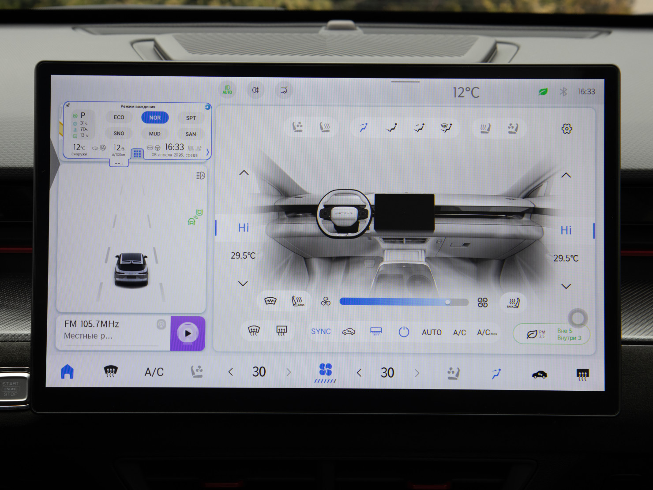The height and width of the screenshot is (490, 653).
Task: Activate A/C Max cooling
Action: 487,333
